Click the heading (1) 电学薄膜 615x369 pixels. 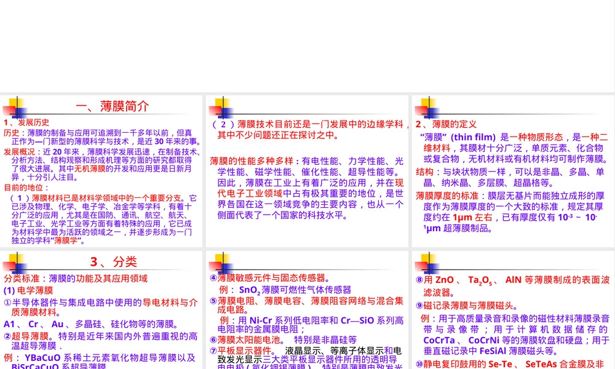coord(28,290)
